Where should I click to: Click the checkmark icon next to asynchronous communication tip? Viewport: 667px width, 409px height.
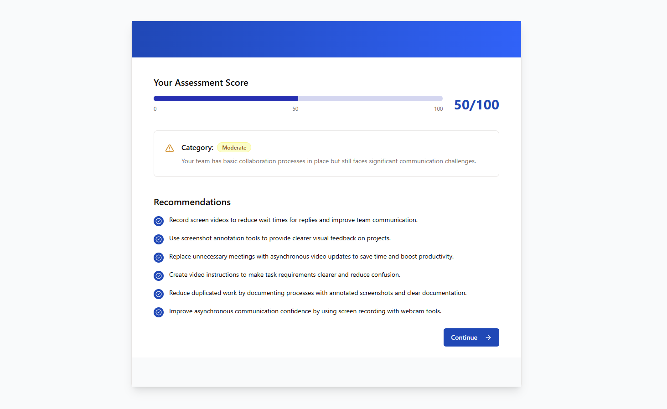[x=158, y=312]
